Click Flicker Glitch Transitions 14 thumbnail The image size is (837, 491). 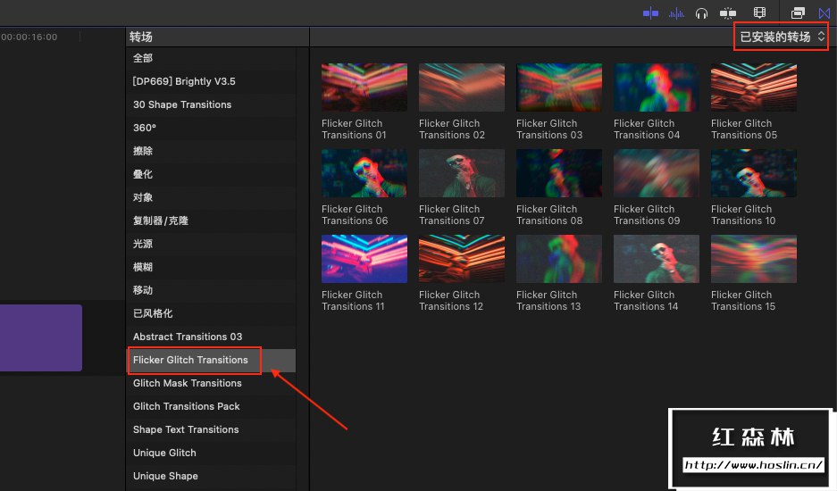[x=657, y=259]
